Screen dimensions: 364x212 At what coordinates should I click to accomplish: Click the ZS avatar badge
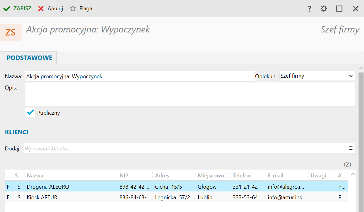11,32
